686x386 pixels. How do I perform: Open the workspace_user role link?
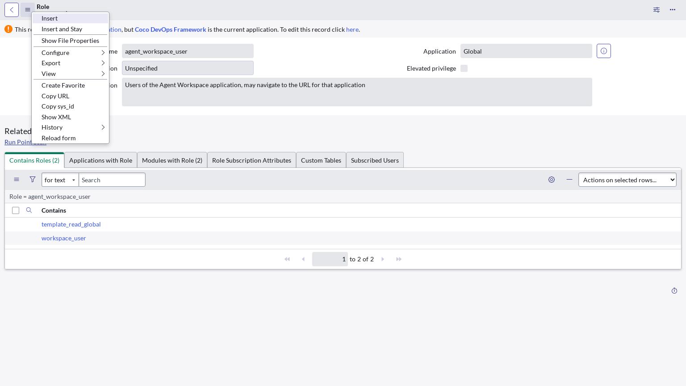pyautogui.click(x=63, y=238)
